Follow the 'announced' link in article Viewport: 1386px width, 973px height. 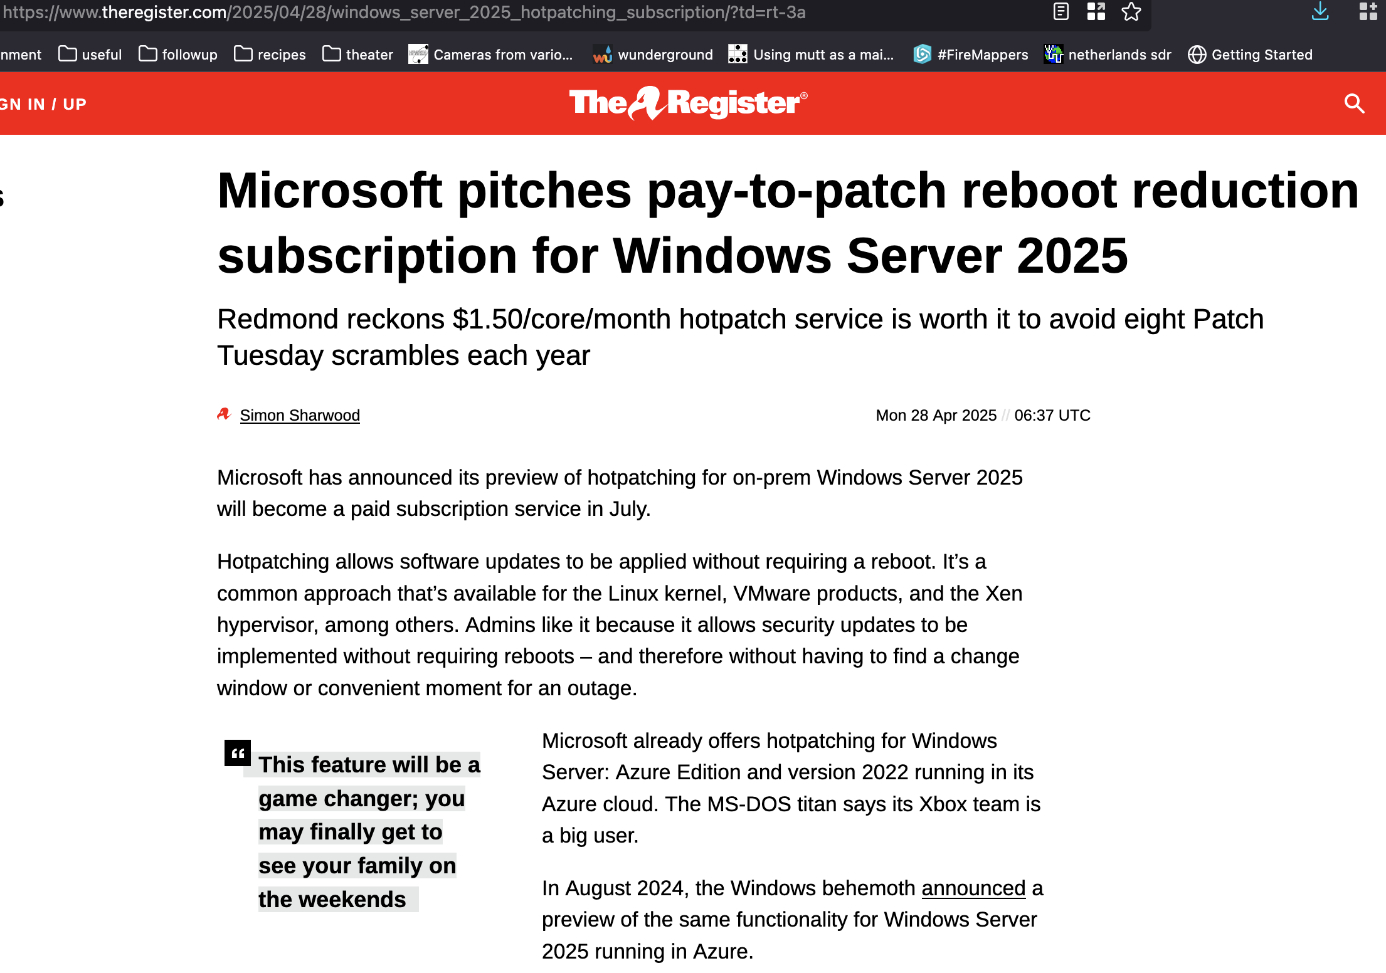(973, 888)
